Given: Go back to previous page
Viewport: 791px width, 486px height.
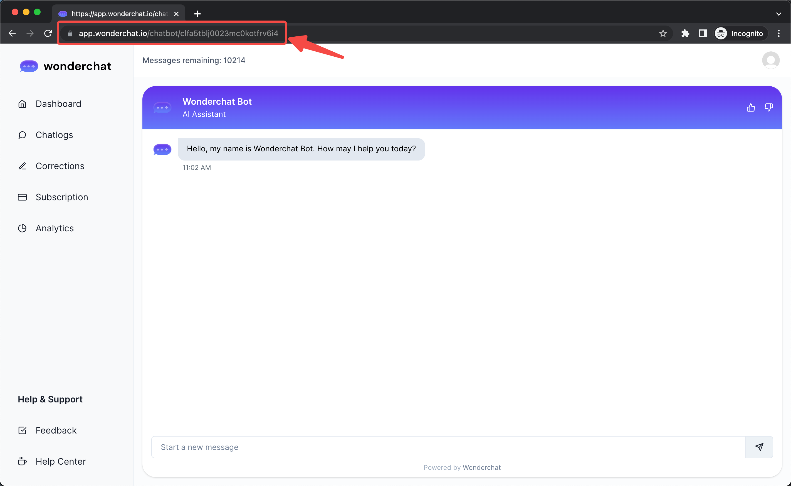Looking at the screenshot, I should tap(12, 33).
